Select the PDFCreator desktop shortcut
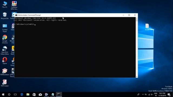Screen dimensions: 173x97 (x=5, y=83)
